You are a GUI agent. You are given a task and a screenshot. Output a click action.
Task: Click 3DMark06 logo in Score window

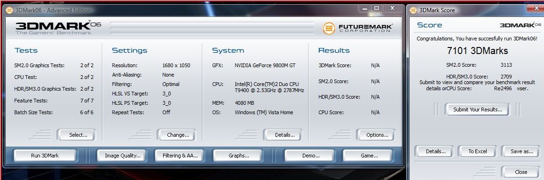pyautogui.click(x=520, y=25)
